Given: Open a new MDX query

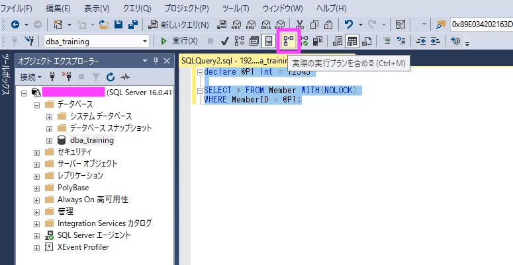Looking at the screenshot, I should [x=236, y=24].
